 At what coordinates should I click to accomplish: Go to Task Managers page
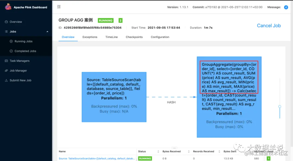tap(20, 61)
